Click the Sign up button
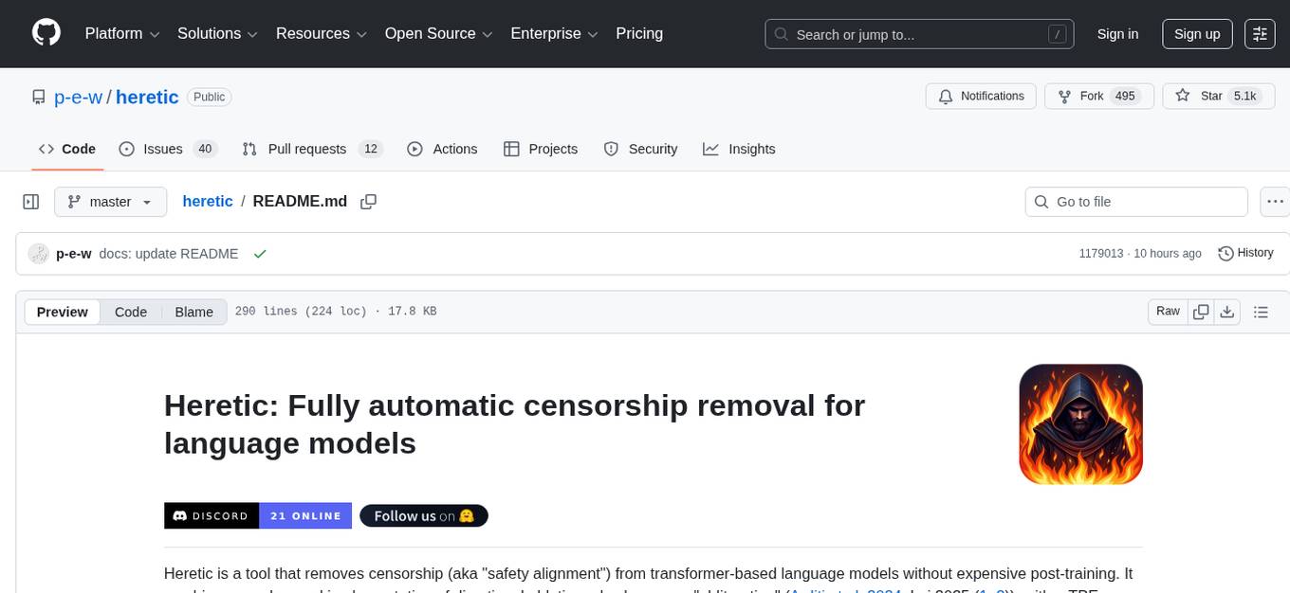The height and width of the screenshot is (593, 1290). tap(1197, 34)
